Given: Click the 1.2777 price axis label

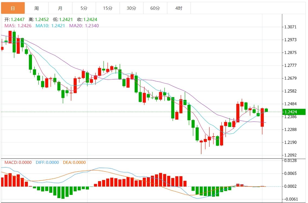Looking at the screenshot, I should point(291,66).
